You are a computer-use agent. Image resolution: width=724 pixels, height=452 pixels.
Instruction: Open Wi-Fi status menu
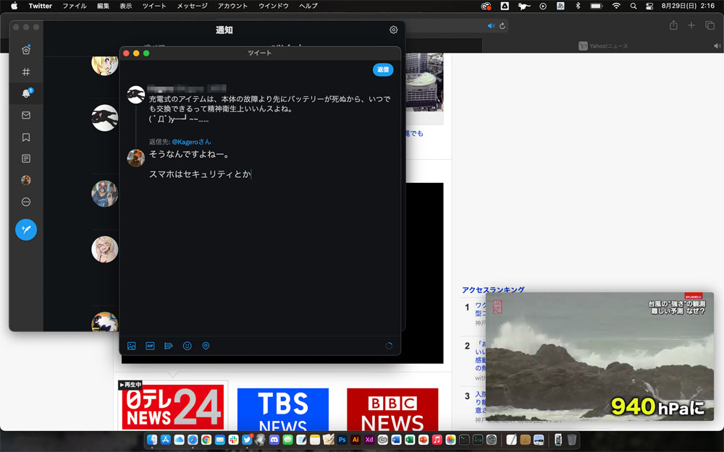click(x=616, y=6)
